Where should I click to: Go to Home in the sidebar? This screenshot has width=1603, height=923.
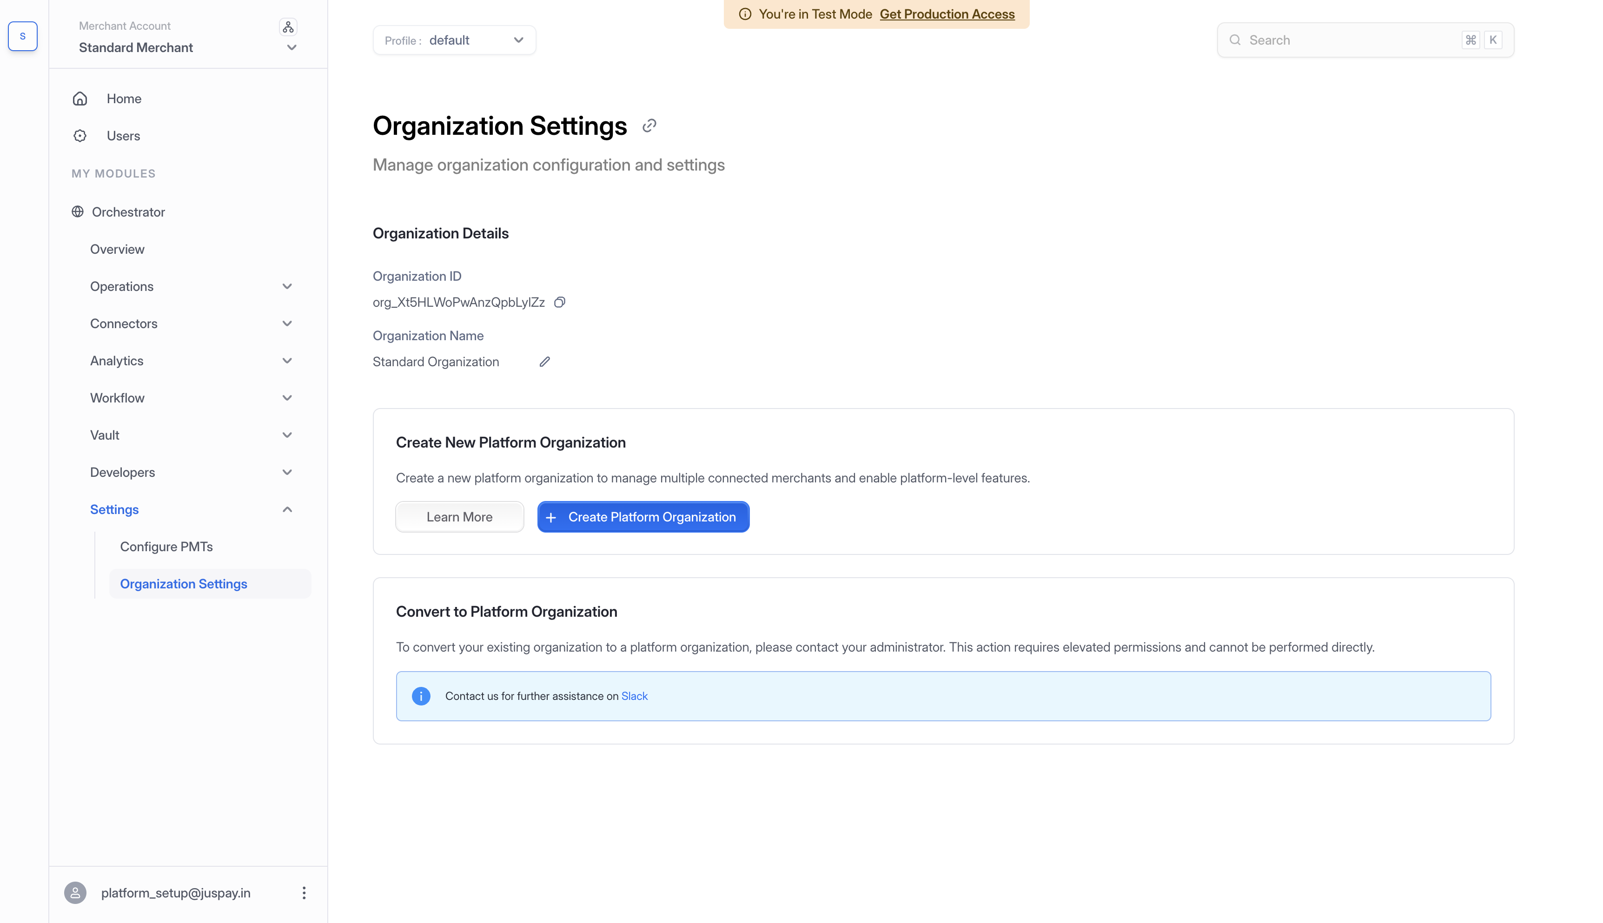click(124, 98)
